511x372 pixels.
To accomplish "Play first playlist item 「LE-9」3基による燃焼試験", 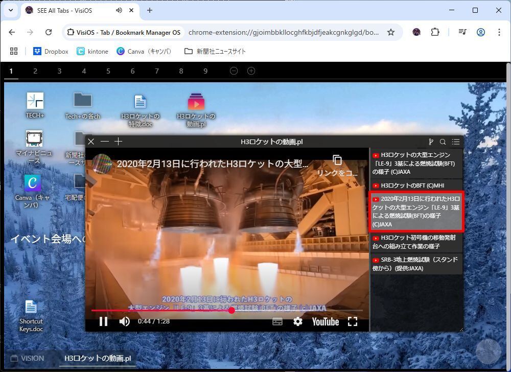I will [x=416, y=163].
